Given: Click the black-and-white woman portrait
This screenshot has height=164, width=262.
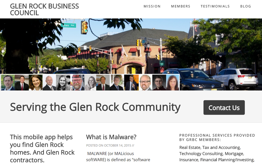Looking at the screenshot, I should tap(63, 83).
